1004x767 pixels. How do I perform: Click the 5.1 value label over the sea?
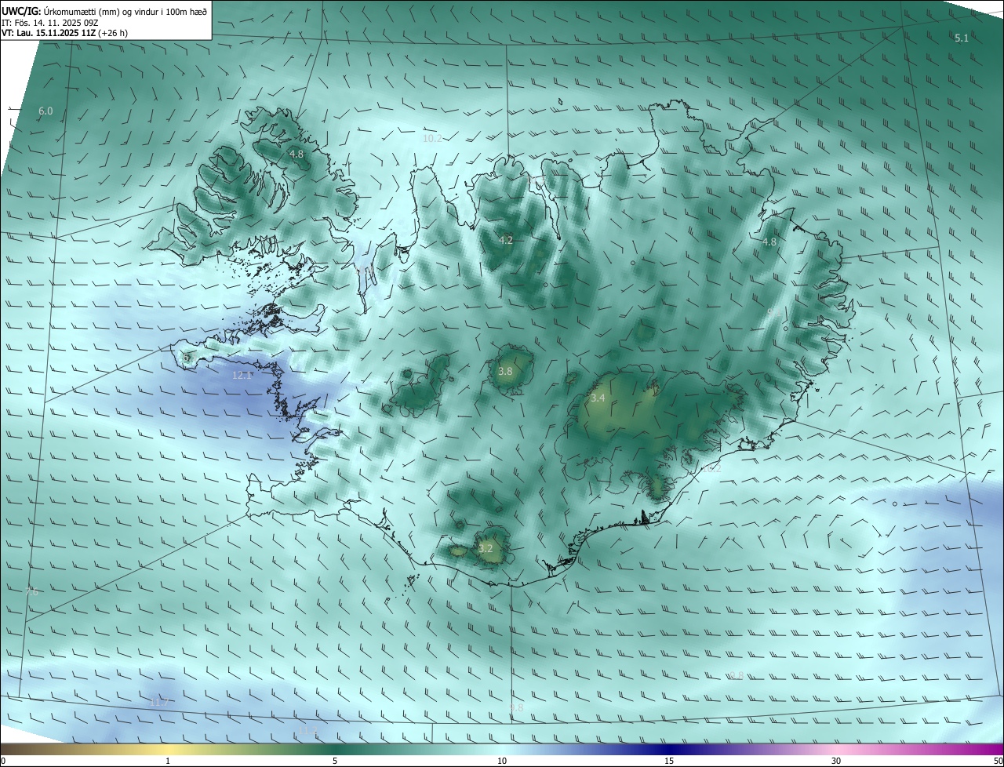click(x=962, y=38)
